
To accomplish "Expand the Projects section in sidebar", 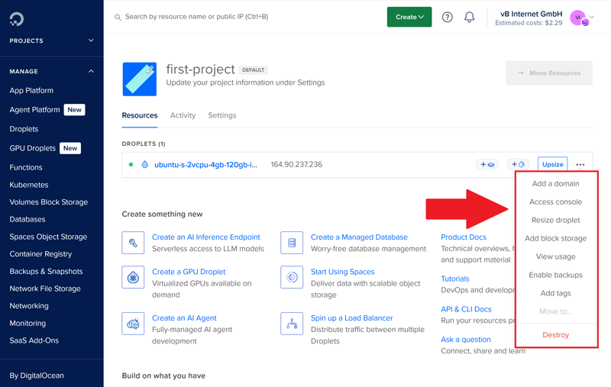I will 91,40.
